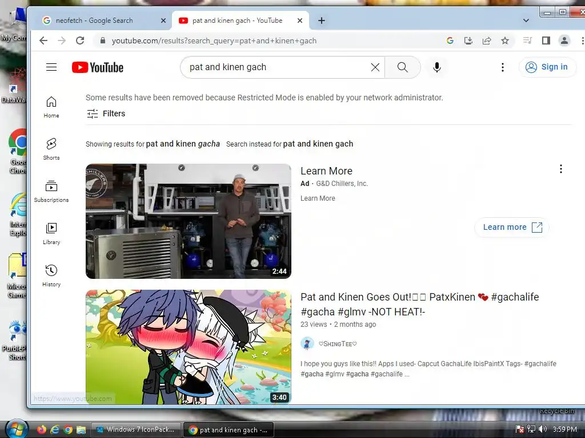The image size is (585, 438).
Task: Go forward with the browser forward arrow
Action: [x=62, y=40]
